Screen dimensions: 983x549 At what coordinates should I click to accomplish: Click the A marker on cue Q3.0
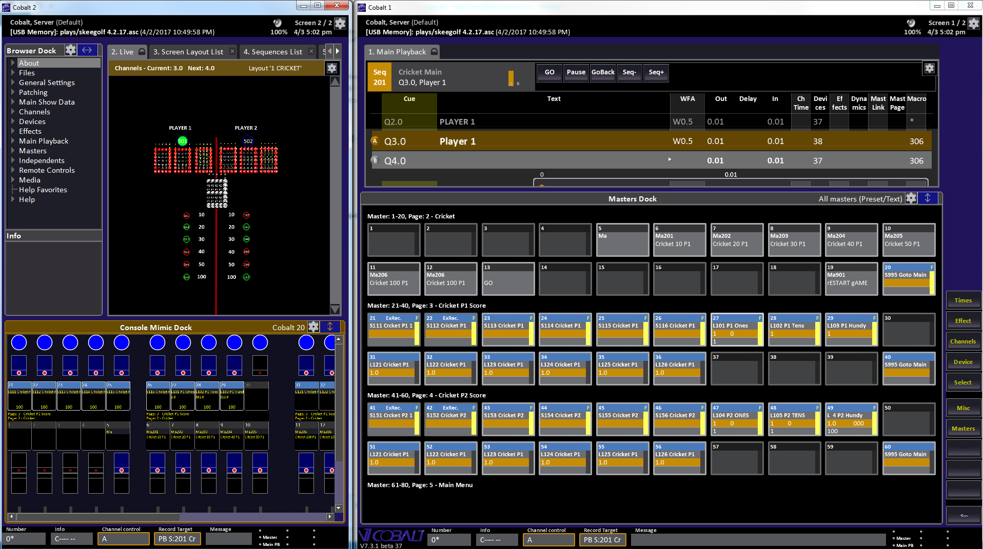pyautogui.click(x=375, y=141)
